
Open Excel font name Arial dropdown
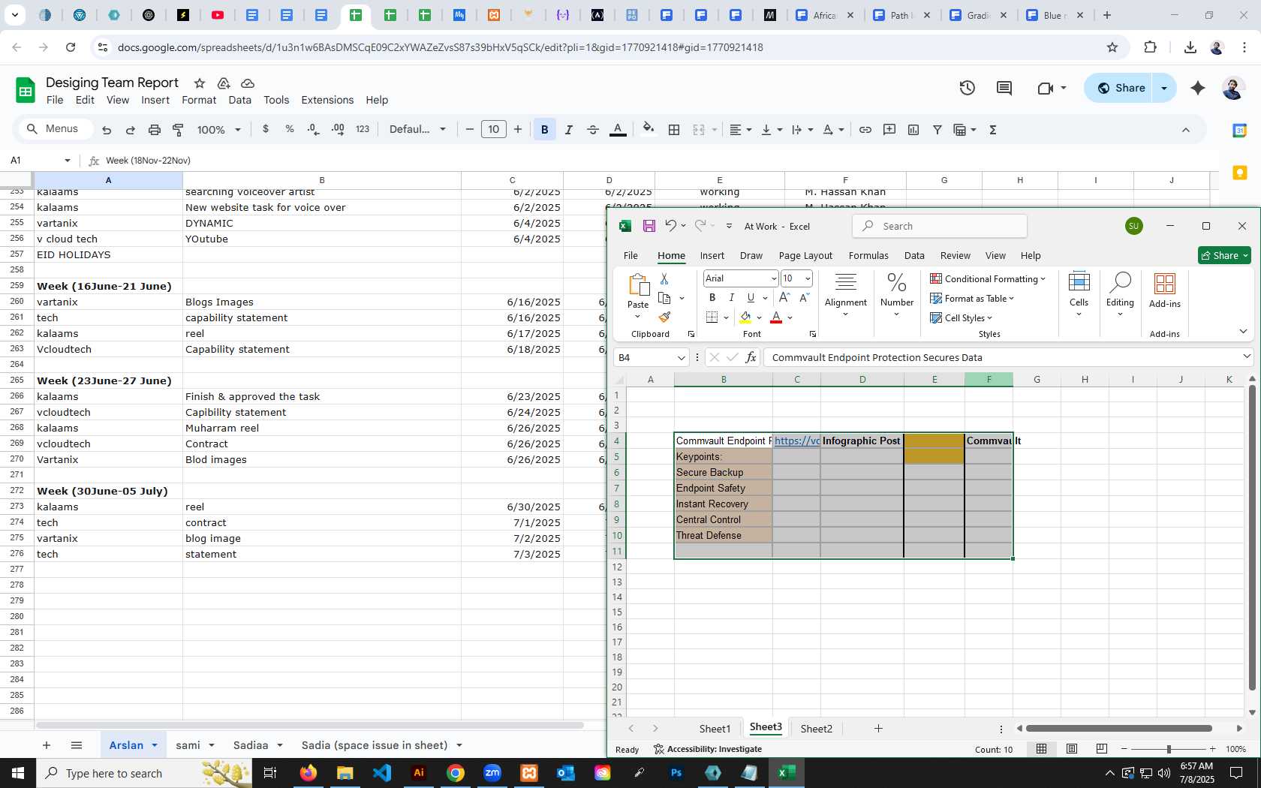pos(774,278)
